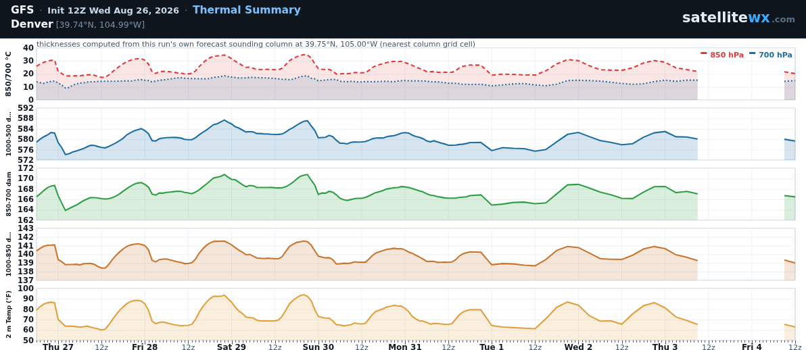Click the 576 tick on the 1000-500 axis
Screen dimensions: 806x350
[x=27, y=149]
